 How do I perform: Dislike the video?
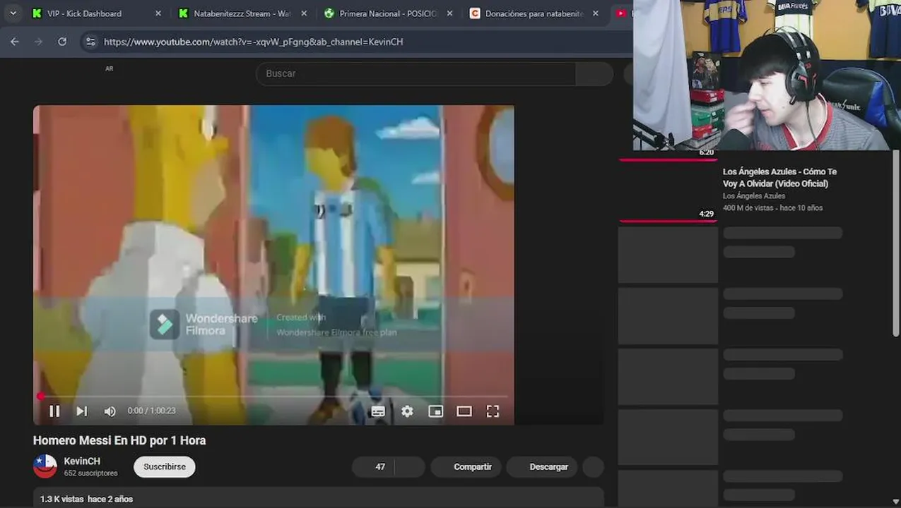click(410, 467)
